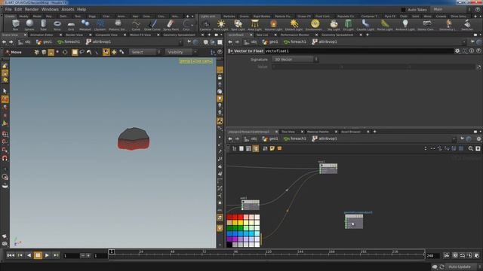The image size is (483, 271).
Task: Open the Windows menu
Action: (x=50, y=10)
